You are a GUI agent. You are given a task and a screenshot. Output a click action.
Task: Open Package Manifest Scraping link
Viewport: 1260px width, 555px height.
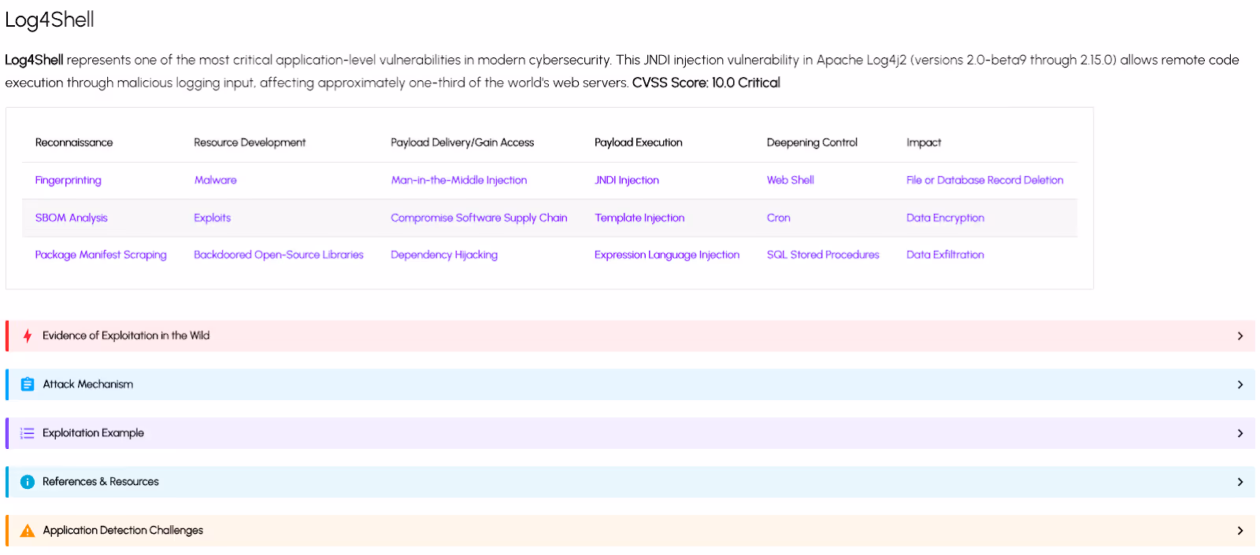(101, 255)
